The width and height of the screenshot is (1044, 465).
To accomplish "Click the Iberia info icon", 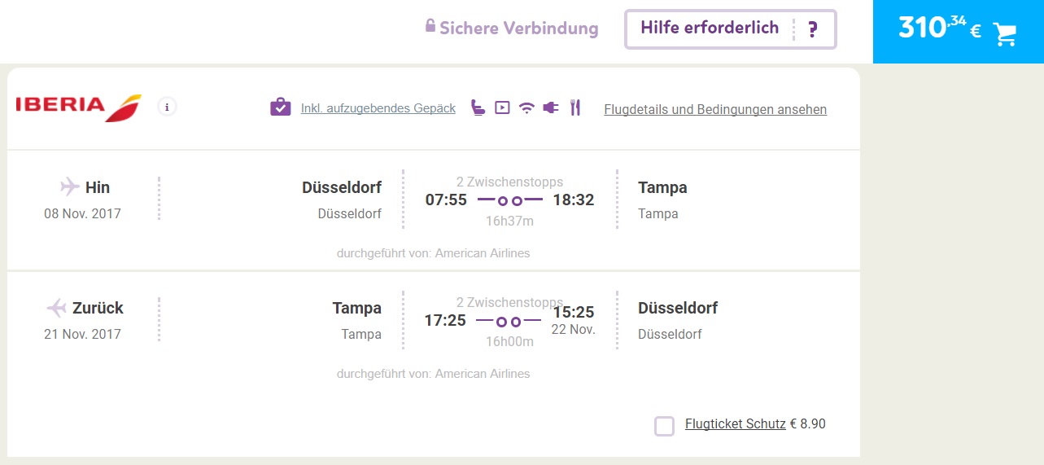I will pyautogui.click(x=167, y=107).
